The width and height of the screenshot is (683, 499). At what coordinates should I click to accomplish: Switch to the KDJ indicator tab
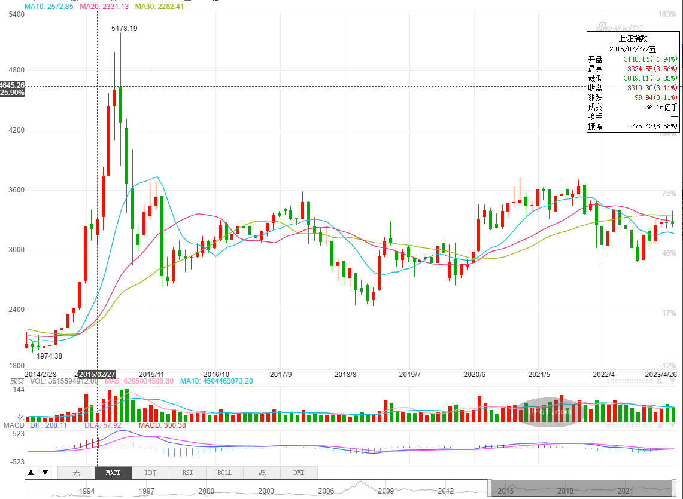click(150, 473)
